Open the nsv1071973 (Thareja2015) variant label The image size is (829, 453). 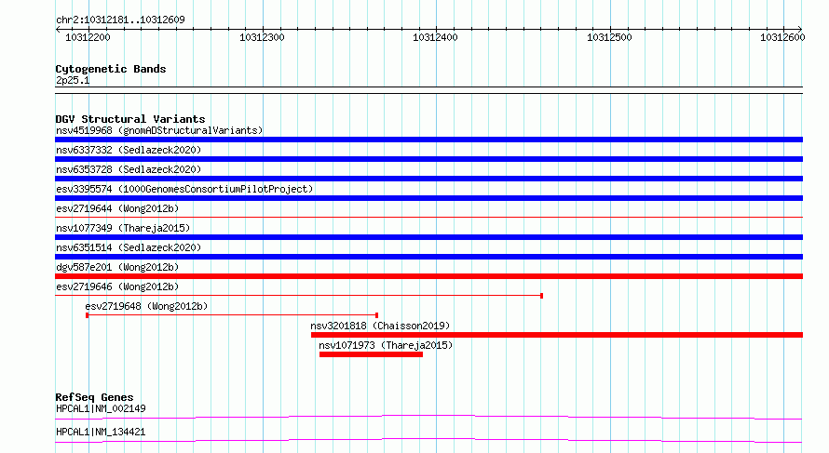tap(386, 345)
